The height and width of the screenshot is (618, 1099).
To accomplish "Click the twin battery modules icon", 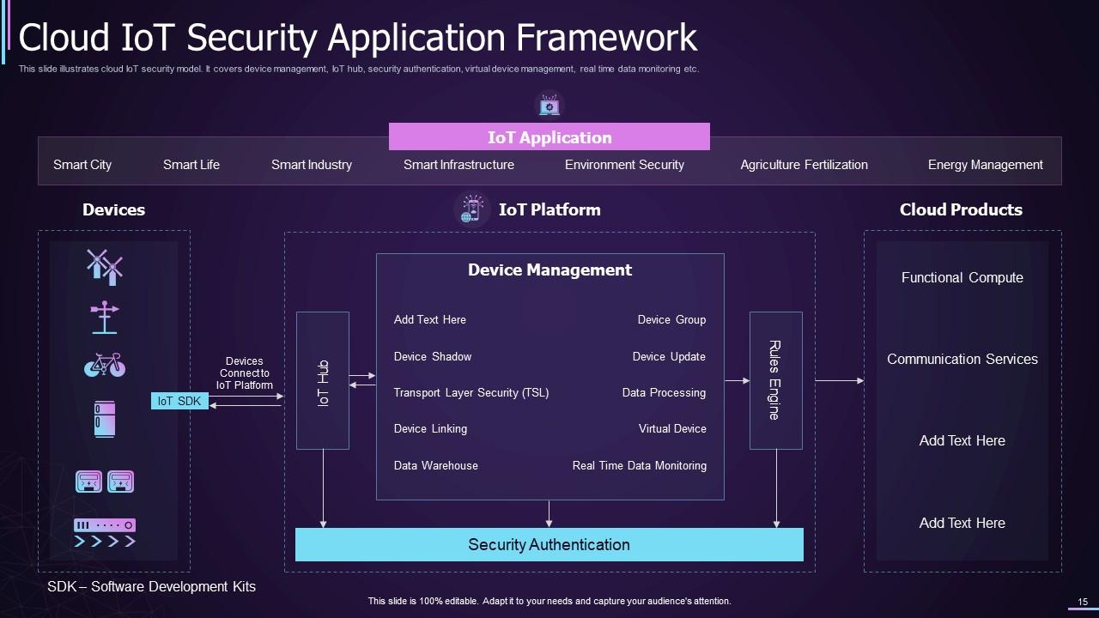I will coord(105,482).
